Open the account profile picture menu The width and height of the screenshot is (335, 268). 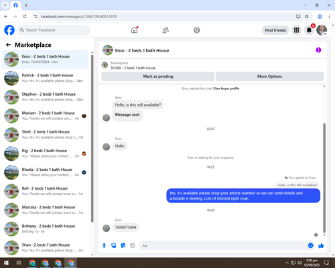pyautogui.click(x=322, y=30)
